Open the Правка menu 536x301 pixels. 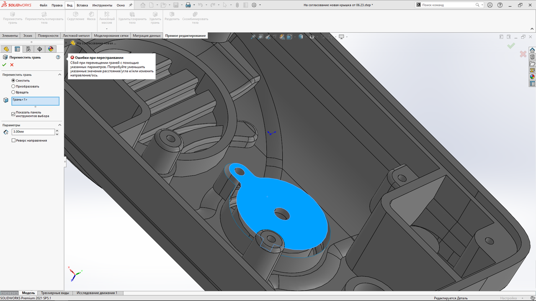pos(57,5)
